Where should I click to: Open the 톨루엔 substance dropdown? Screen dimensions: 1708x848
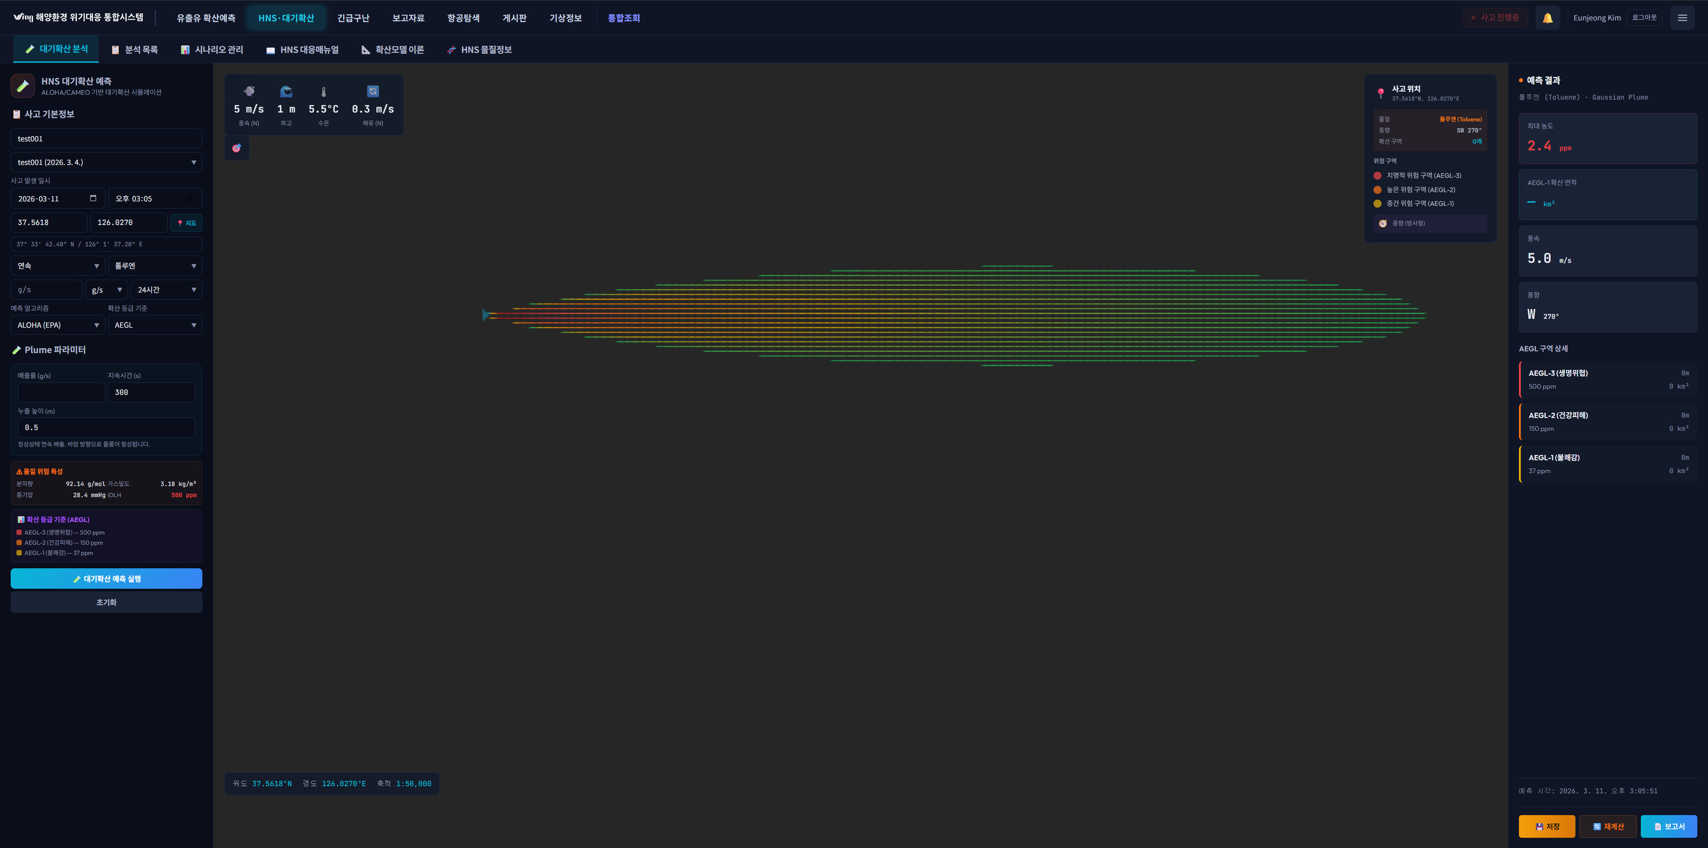(x=154, y=266)
